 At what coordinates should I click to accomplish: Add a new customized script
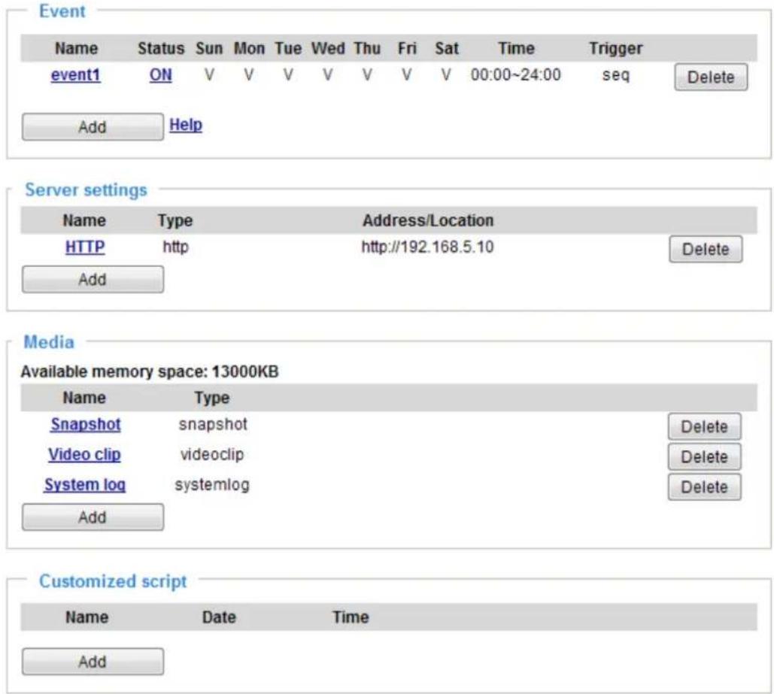coord(93,662)
